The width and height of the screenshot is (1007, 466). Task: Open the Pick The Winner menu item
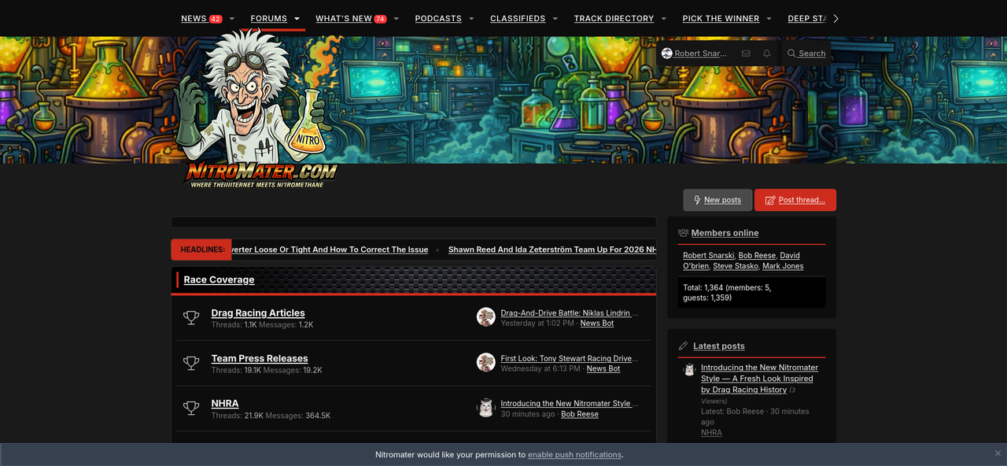pyautogui.click(x=721, y=19)
